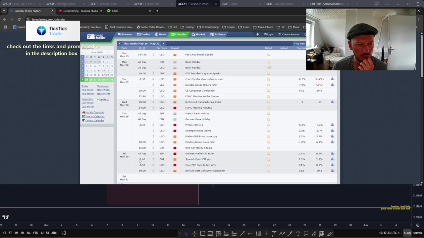Open the Brokers menu on Forex Factory
The height and width of the screenshot is (238, 424).
(217, 34)
